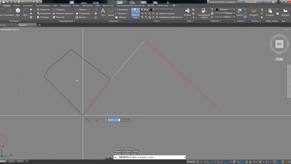Click the Линейный dimension tool
Image resolution: width=291 pixels, height=164 pixels.
click(121, 10)
